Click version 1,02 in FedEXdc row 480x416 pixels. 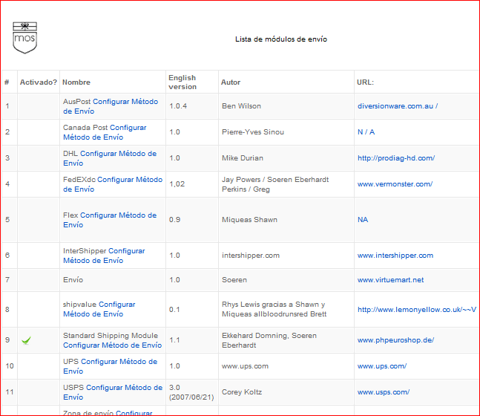pos(177,184)
